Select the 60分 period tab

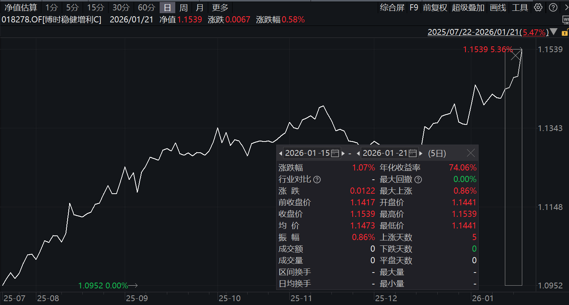tap(146, 7)
